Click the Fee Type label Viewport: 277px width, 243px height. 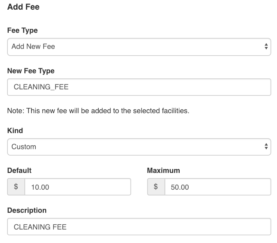(x=22, y=30)
